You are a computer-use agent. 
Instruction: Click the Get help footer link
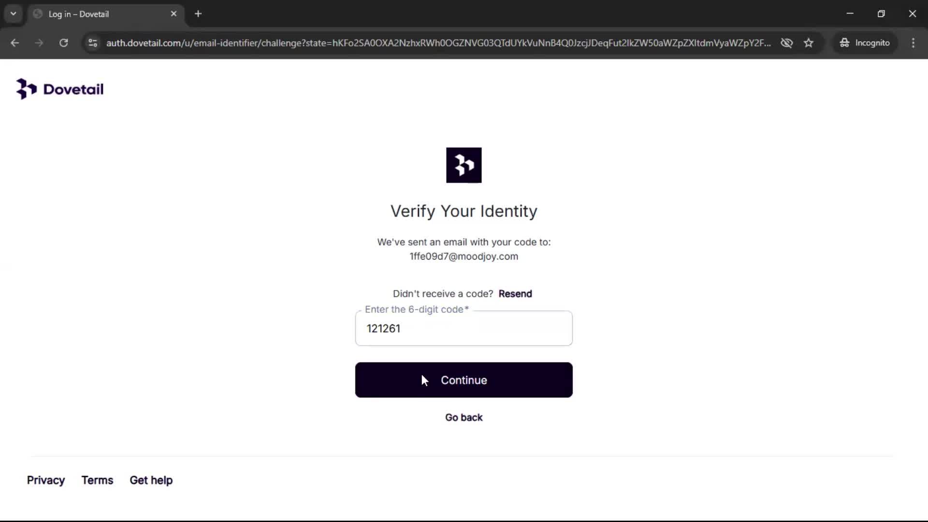pyautogui.click(x=151, y=480)
